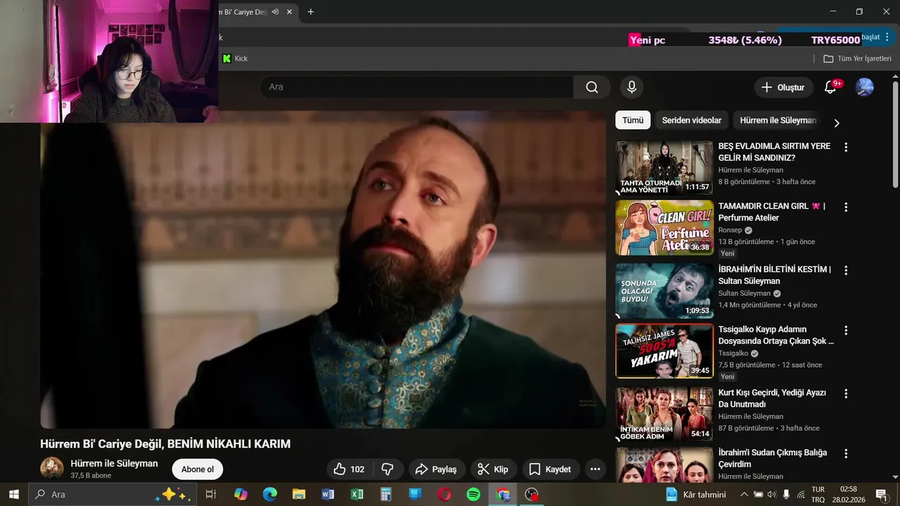Open options for TAMAMDIR CLEAN GIRL video

click(846, 207)
